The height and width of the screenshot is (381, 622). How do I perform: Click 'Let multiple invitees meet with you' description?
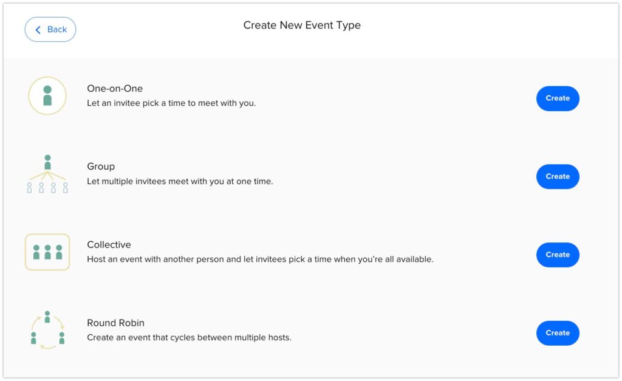(x=180, y=181)
